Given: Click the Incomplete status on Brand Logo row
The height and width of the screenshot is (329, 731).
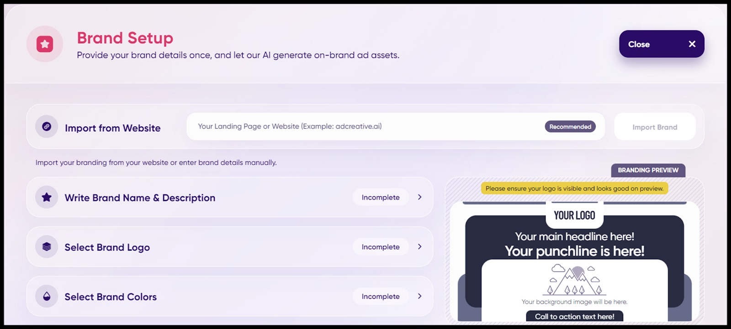Looking at the screenshot, I should click(x=380, y=247).
